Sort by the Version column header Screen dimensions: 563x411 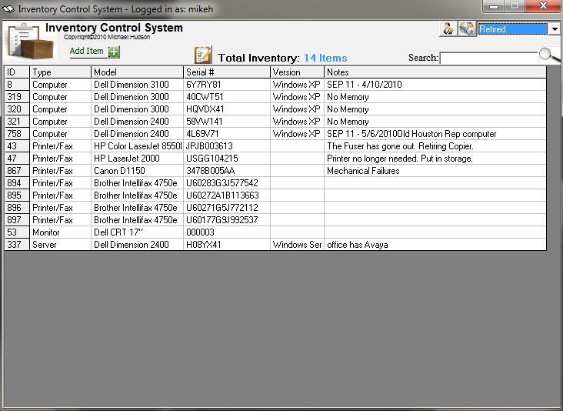click(298, 72)
